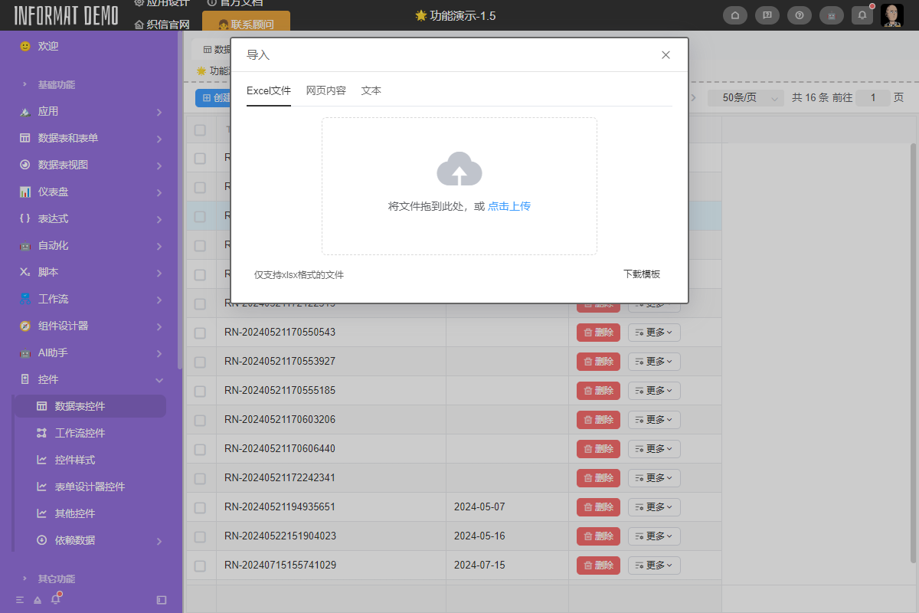The image size is (919, 613).
Task: Click the page number input field showing 1
Action: point(872,97)
